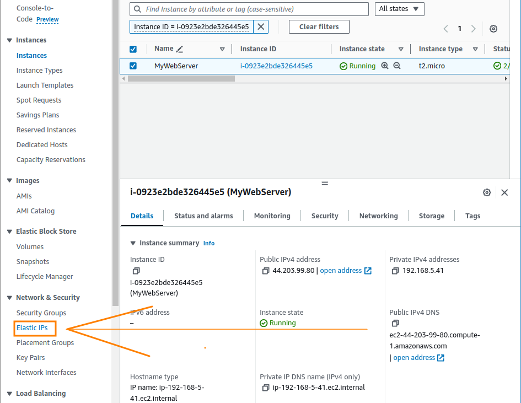Uncheck the MyWebServer row checkbox
Viewport: 521px width, 403px height.
133,66
